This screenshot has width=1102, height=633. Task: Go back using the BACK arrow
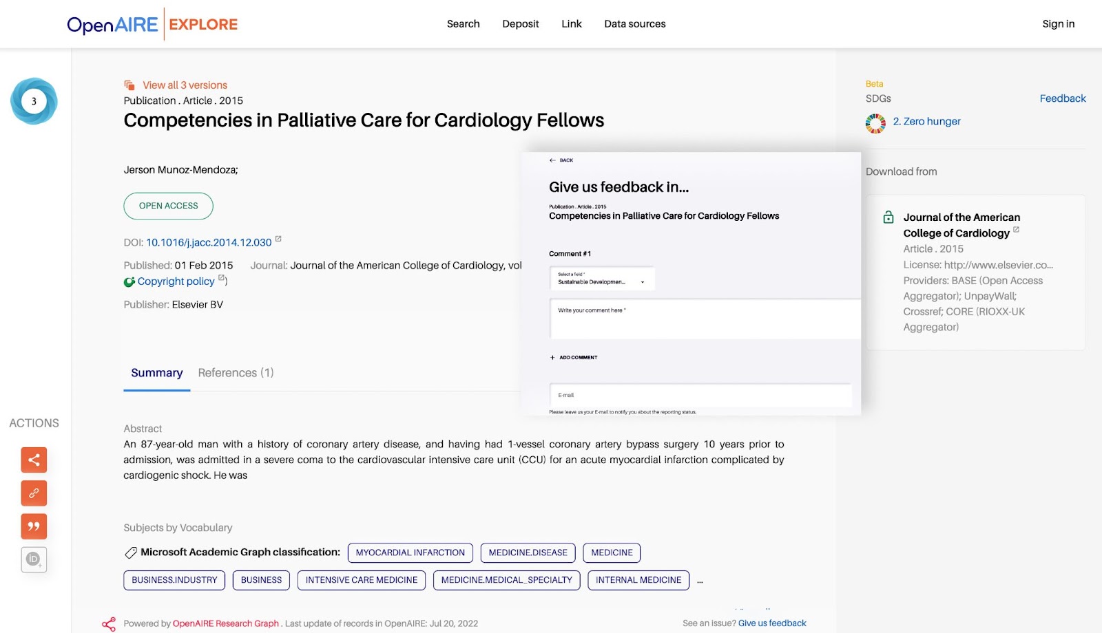coord(561,160)
